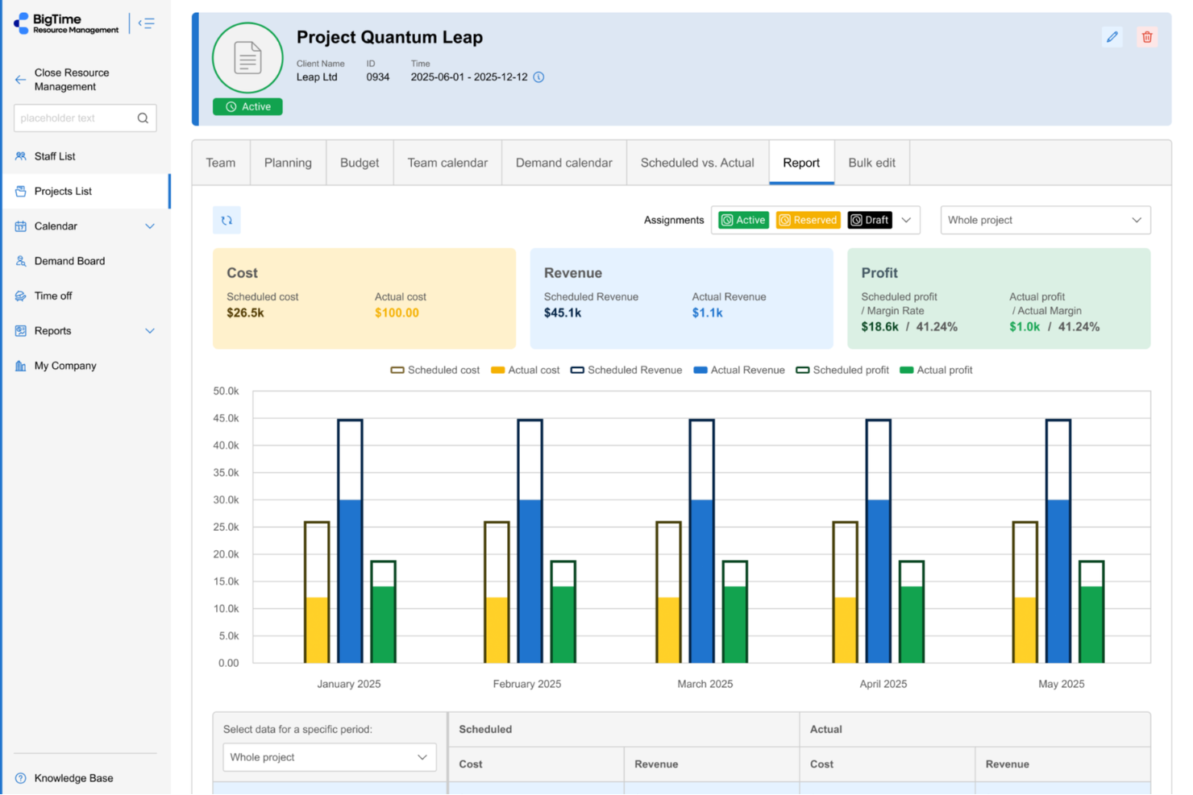Click the Knowledge Base link
Viewport: 1193px width, 795px height.
click(x=73, y=777)
